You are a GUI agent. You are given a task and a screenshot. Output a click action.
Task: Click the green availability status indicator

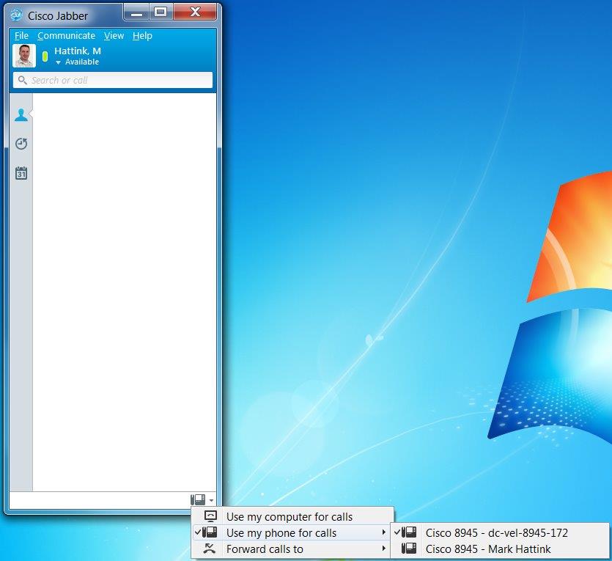point(45,56)
